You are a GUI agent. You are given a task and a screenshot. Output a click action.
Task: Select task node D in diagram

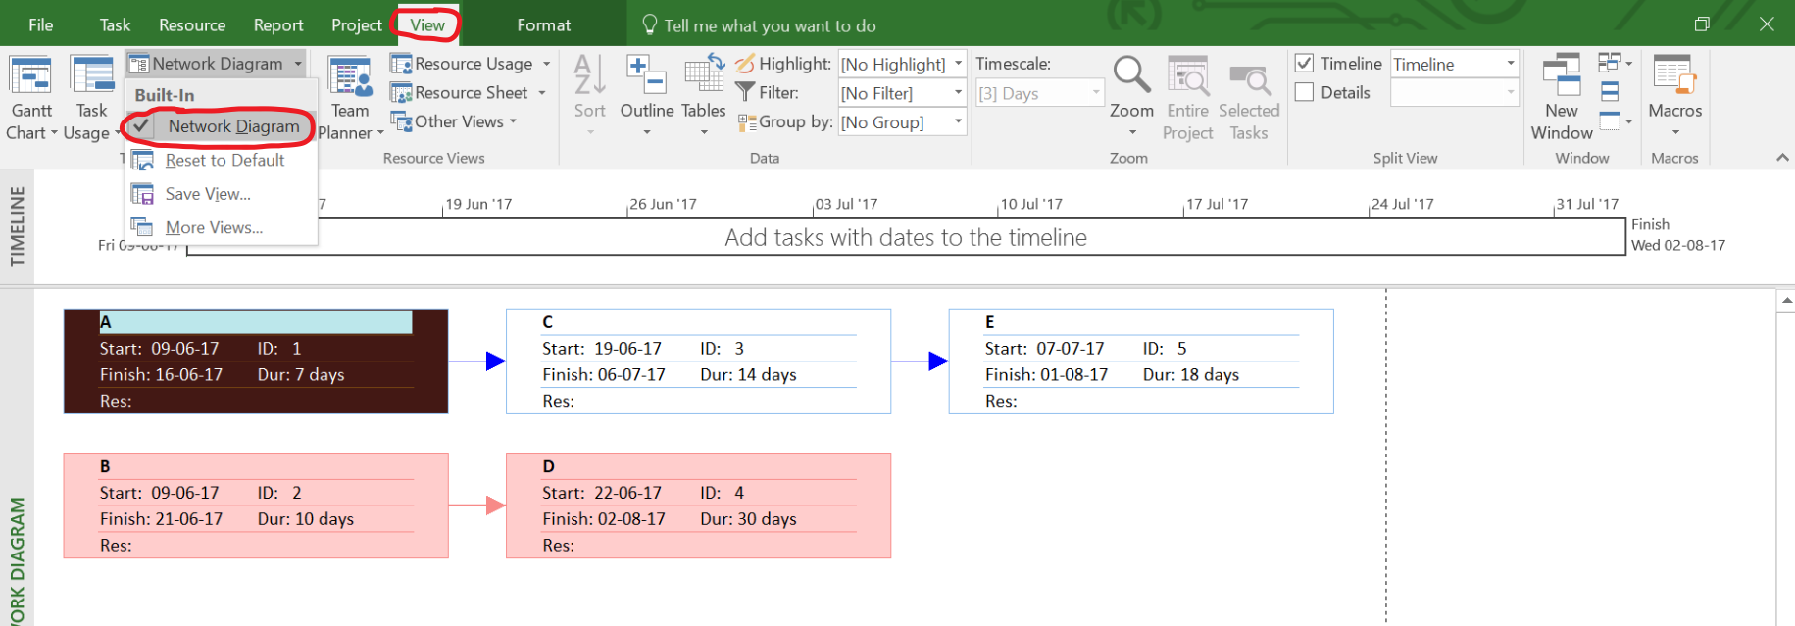pos(698,506)
